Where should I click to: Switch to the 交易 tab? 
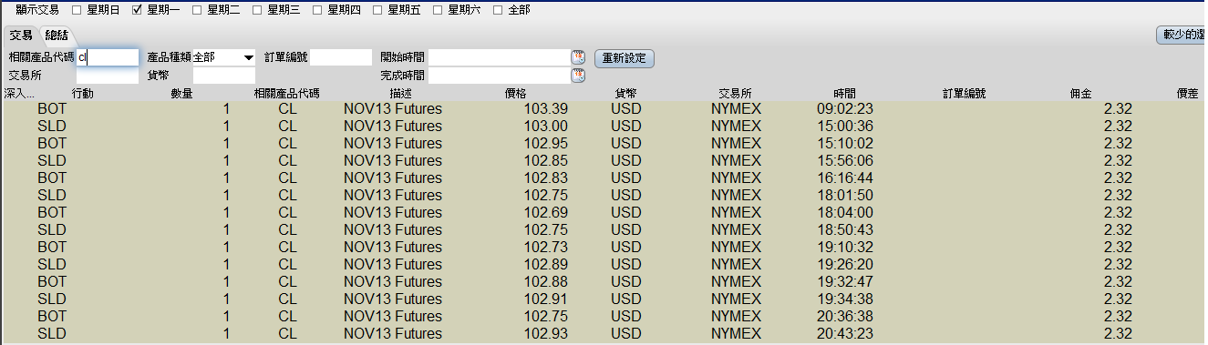(x=22, y=36)
